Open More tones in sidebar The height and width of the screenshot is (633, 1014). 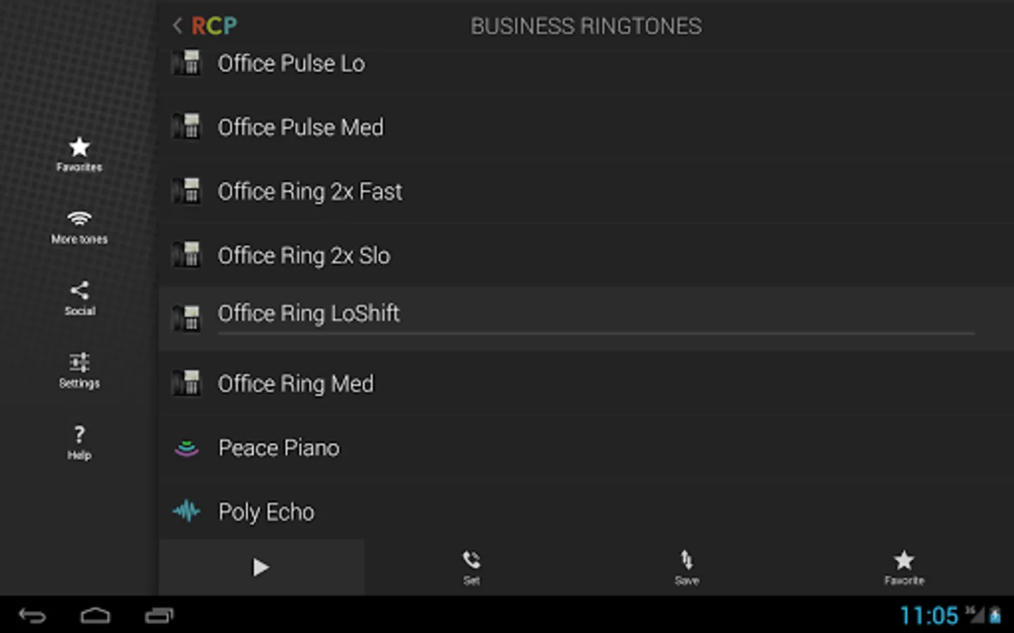[x=79, y=226]
